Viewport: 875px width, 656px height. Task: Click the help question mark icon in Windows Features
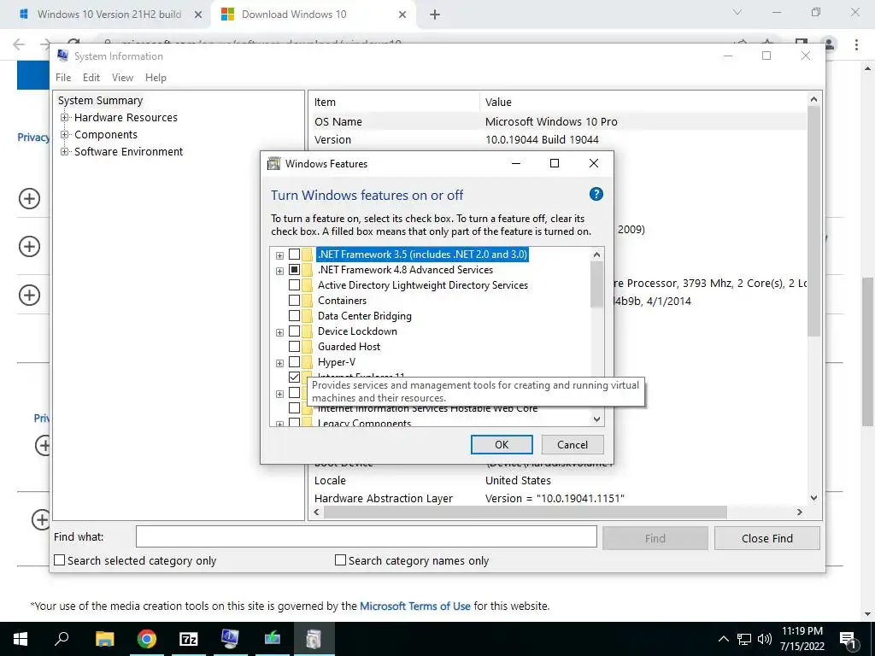pos(596,194)
